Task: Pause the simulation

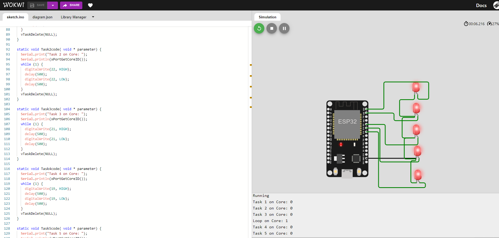Action: [284, 28]
